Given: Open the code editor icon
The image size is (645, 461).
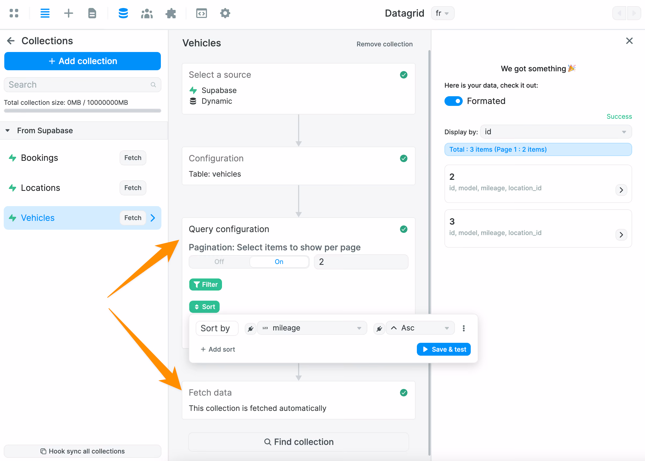Looking at the screenshot, I should (x=201, y=13).
